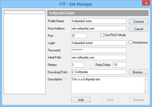Click the Retries value field
152x107 pixels.
coord(78,65)
